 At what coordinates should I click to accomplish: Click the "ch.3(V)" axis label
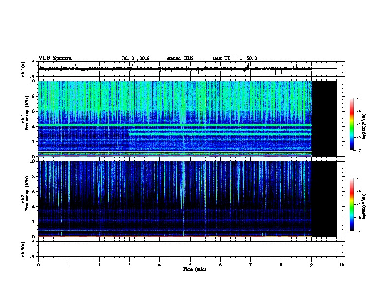click(23, 249)
